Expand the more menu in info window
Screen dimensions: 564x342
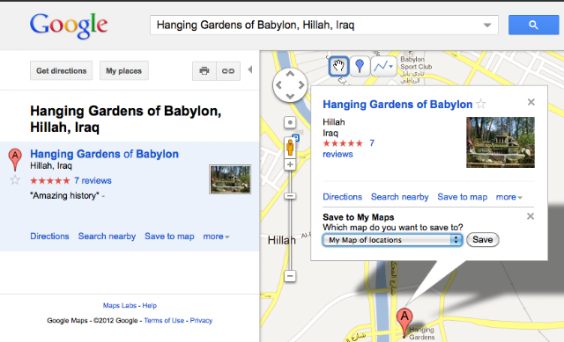[x=508, y=197]
